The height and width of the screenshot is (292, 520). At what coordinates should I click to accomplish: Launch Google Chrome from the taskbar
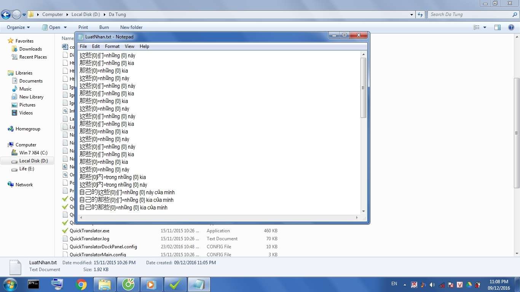click(x=81, y=284)
